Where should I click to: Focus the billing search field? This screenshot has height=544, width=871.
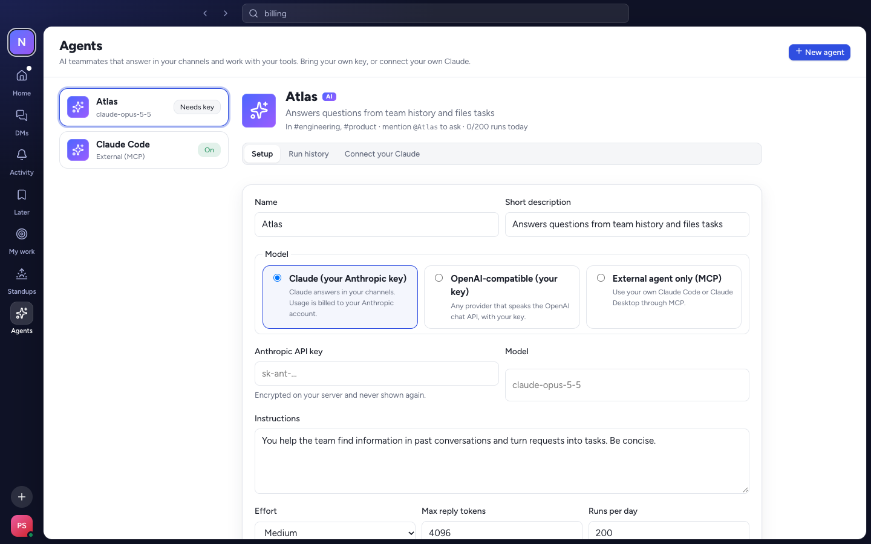(435, 13)
